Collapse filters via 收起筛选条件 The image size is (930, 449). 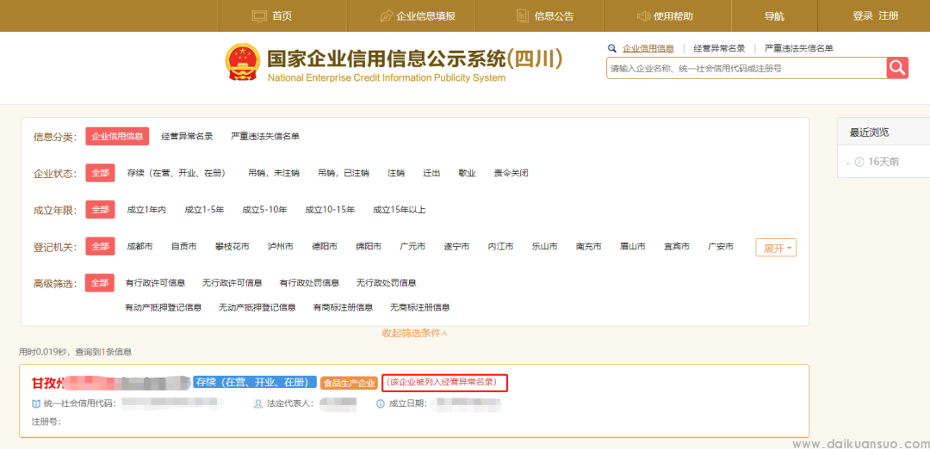(414, 333)
